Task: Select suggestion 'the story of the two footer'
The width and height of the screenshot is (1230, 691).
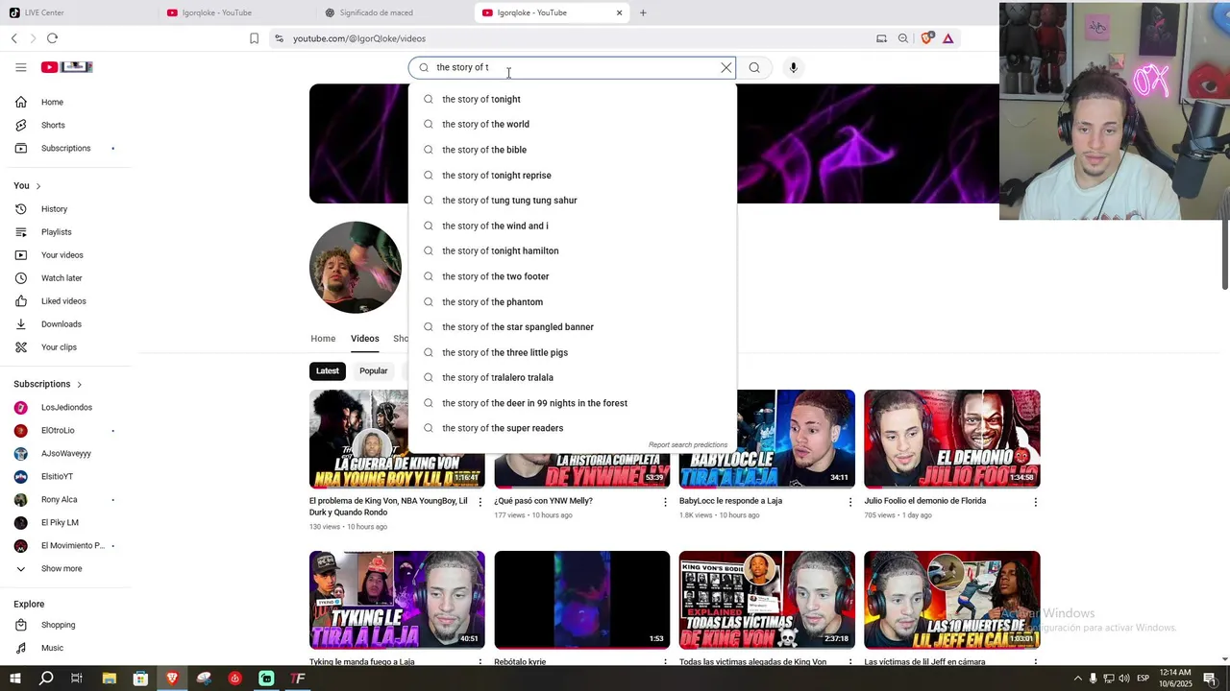Action: point(573,276)
